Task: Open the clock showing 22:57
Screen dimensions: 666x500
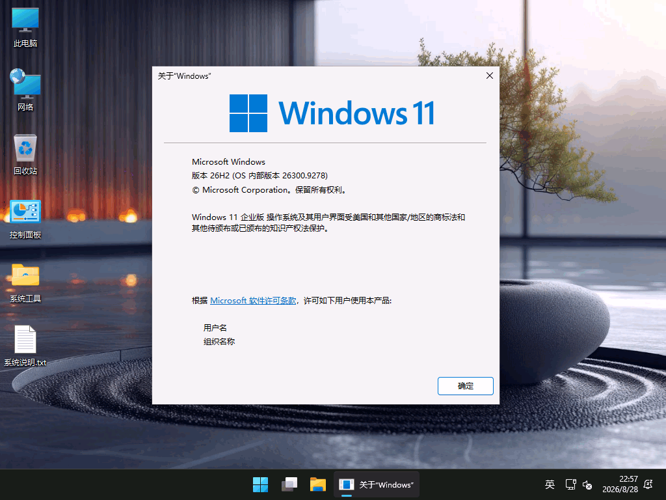Action: pos(620,484)
